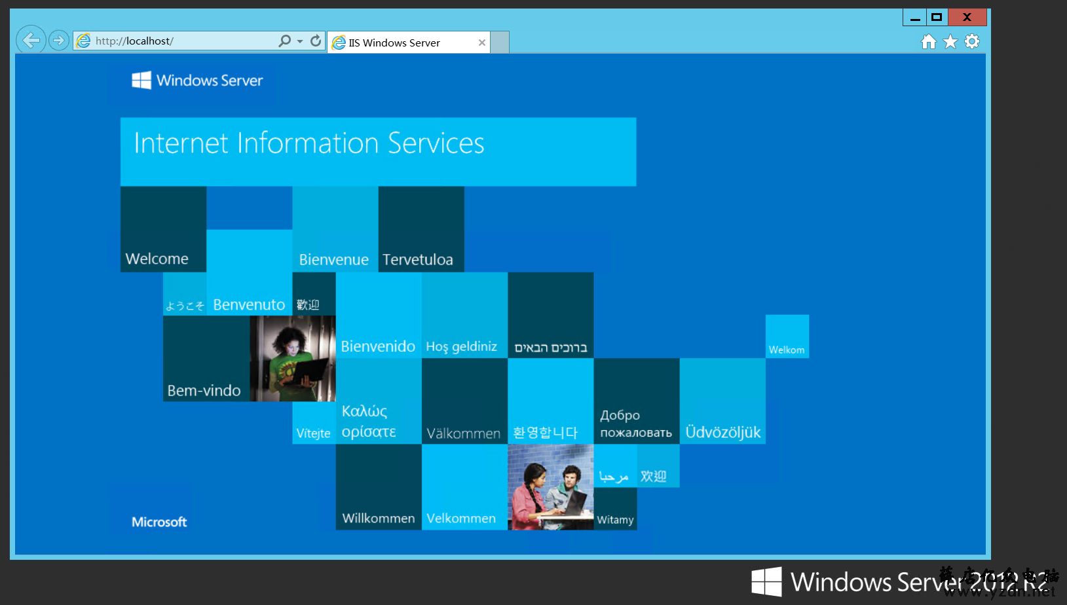
Task: Click the Καλώς ορίσατε tile
Action: (379, 401)
